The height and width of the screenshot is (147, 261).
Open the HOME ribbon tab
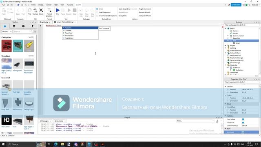click(33, 5)
